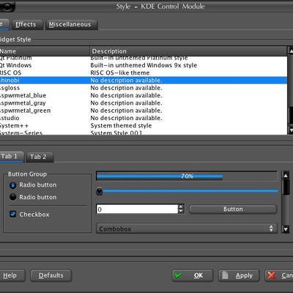Screen dimensions: 293x293
Task: Select the first Radio button option
Action: click(12, 185)
